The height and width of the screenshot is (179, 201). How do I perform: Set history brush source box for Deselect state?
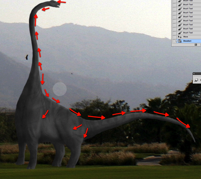[174, 41]
